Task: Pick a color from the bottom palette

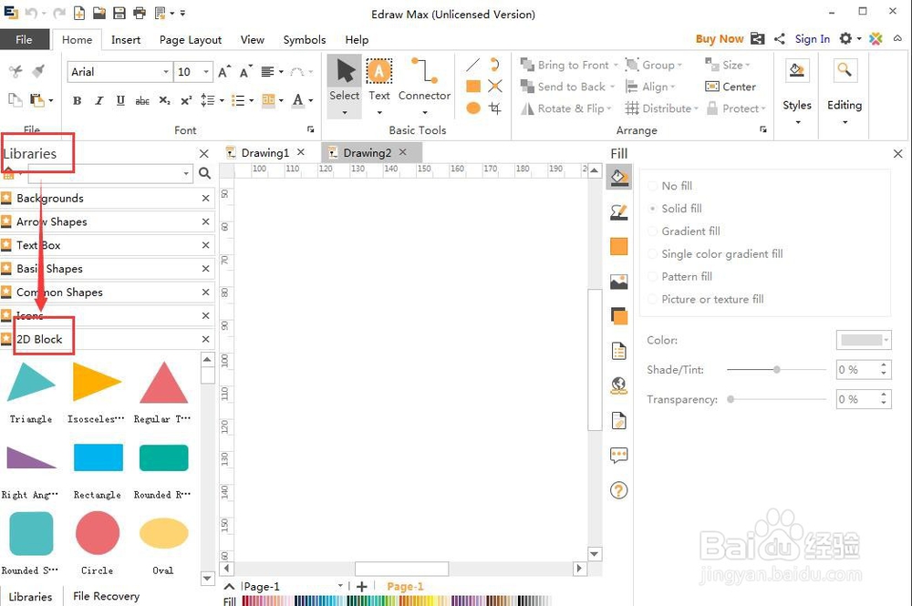Action: coord(396,601)
